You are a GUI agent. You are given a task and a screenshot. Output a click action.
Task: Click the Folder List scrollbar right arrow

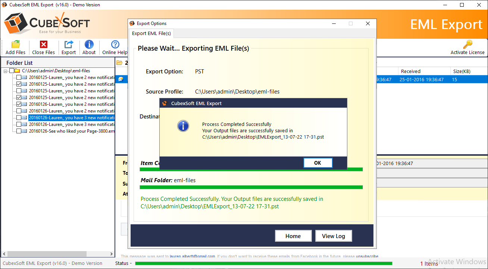(112, 254)
